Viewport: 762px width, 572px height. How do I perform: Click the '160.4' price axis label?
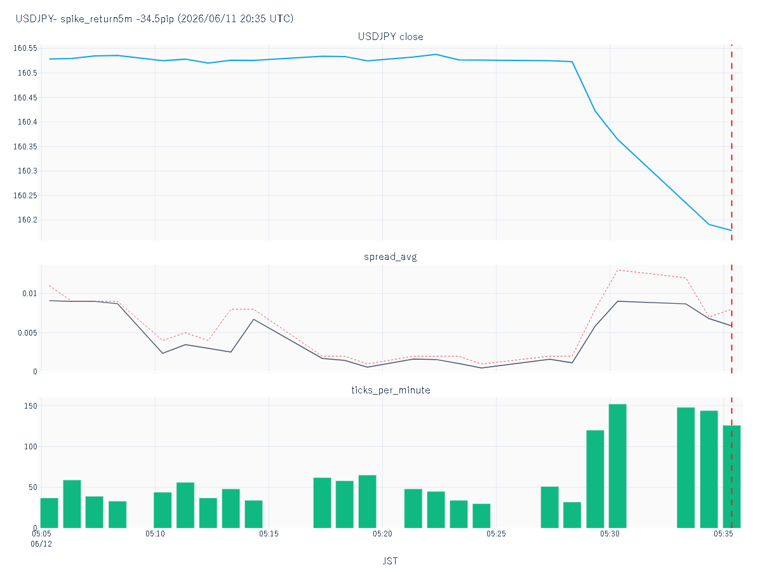(27, 122)
